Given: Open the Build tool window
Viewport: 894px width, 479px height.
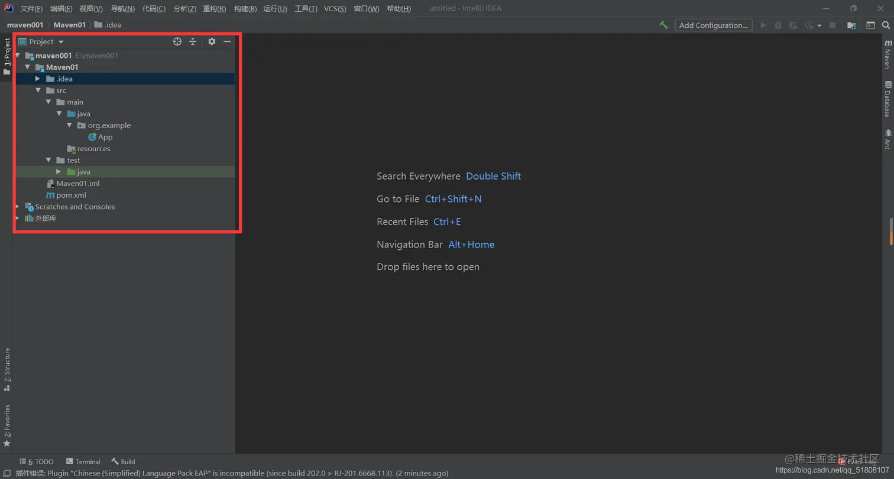Looking at the screenshot, I should 123,462.
